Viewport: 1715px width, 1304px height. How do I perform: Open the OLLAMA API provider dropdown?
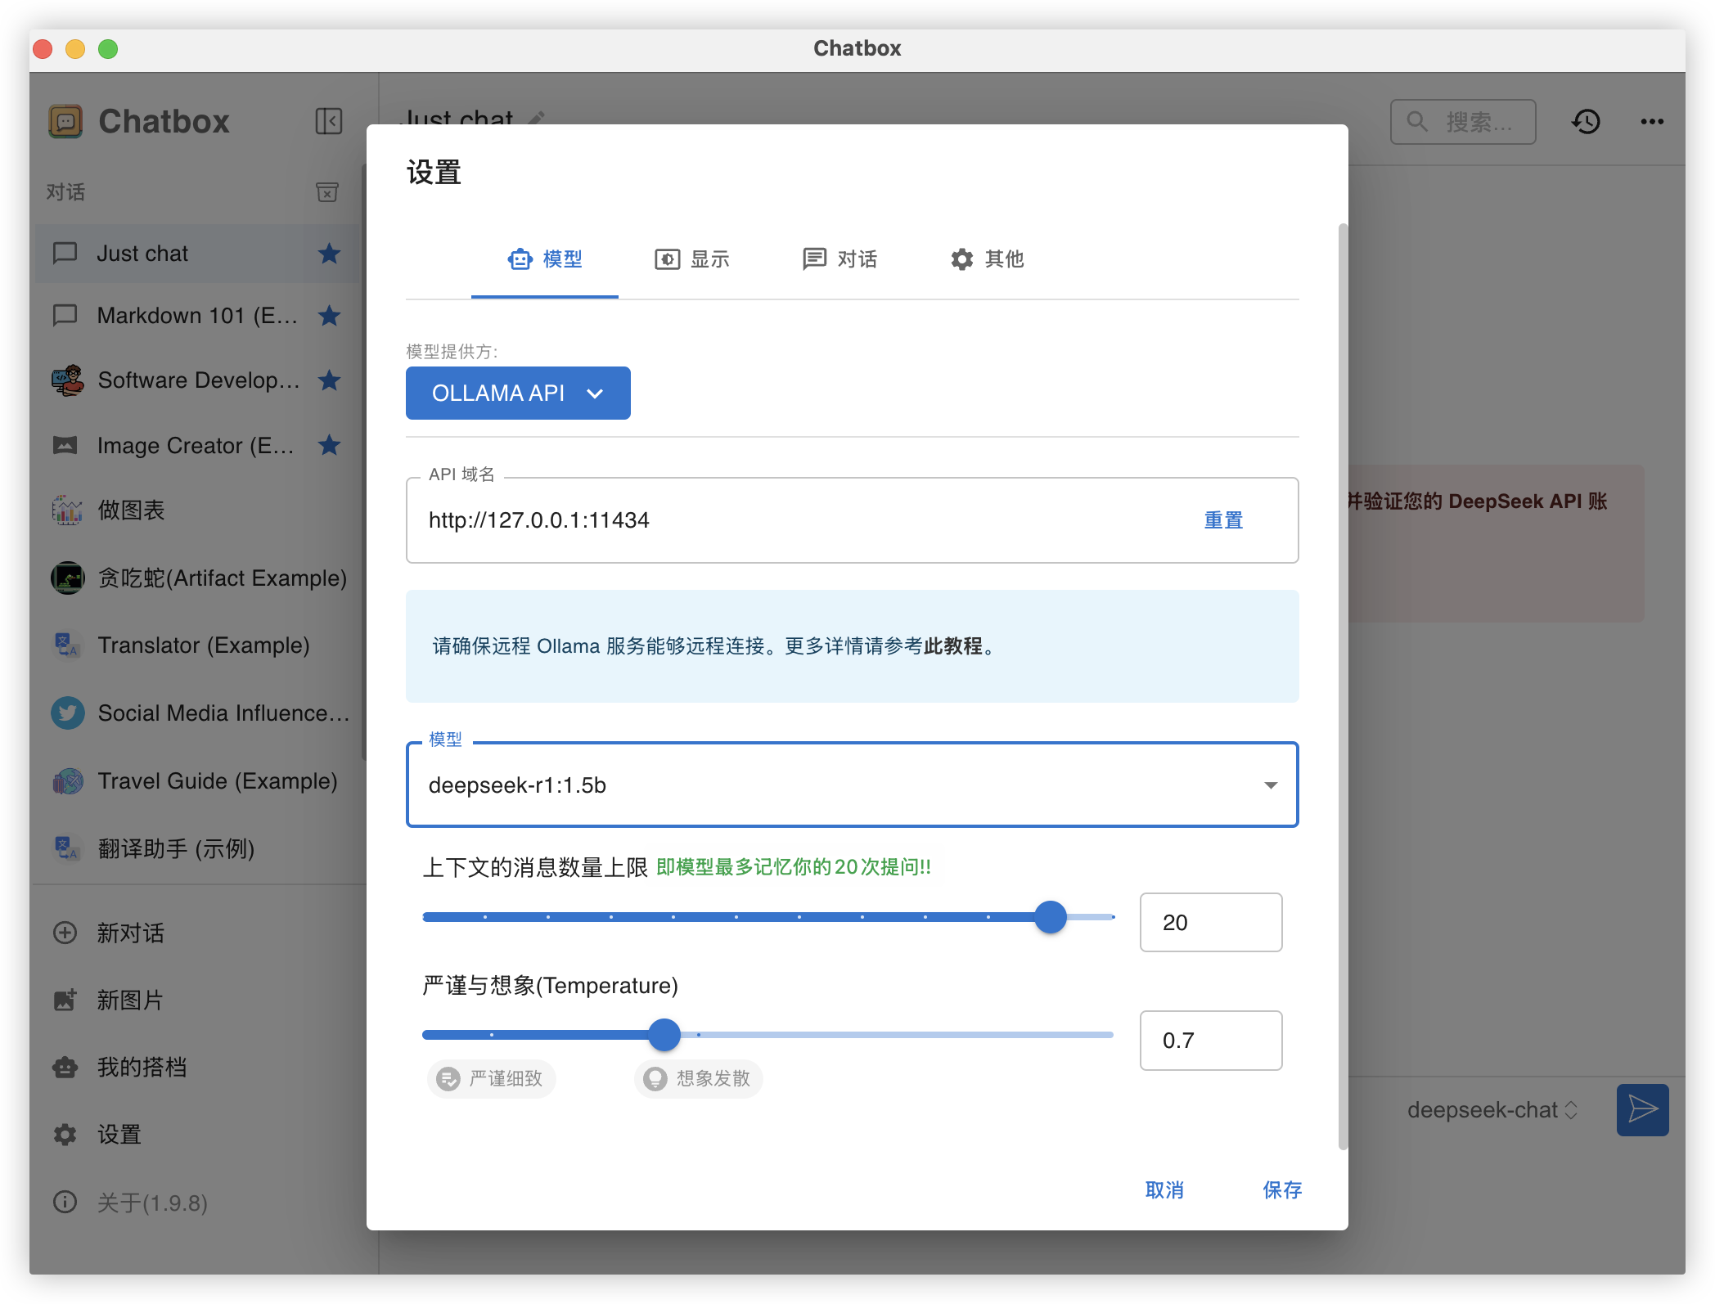(517, 393)
